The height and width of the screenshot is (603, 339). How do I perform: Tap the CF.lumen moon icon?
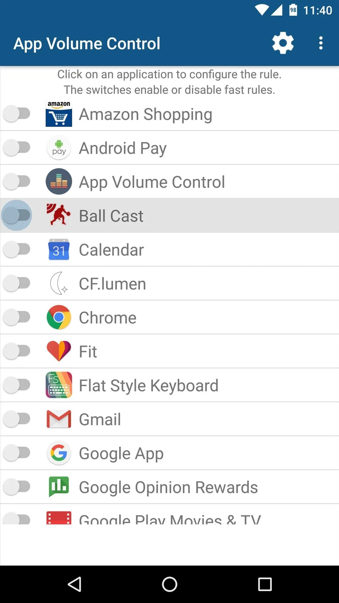point(59,283)
